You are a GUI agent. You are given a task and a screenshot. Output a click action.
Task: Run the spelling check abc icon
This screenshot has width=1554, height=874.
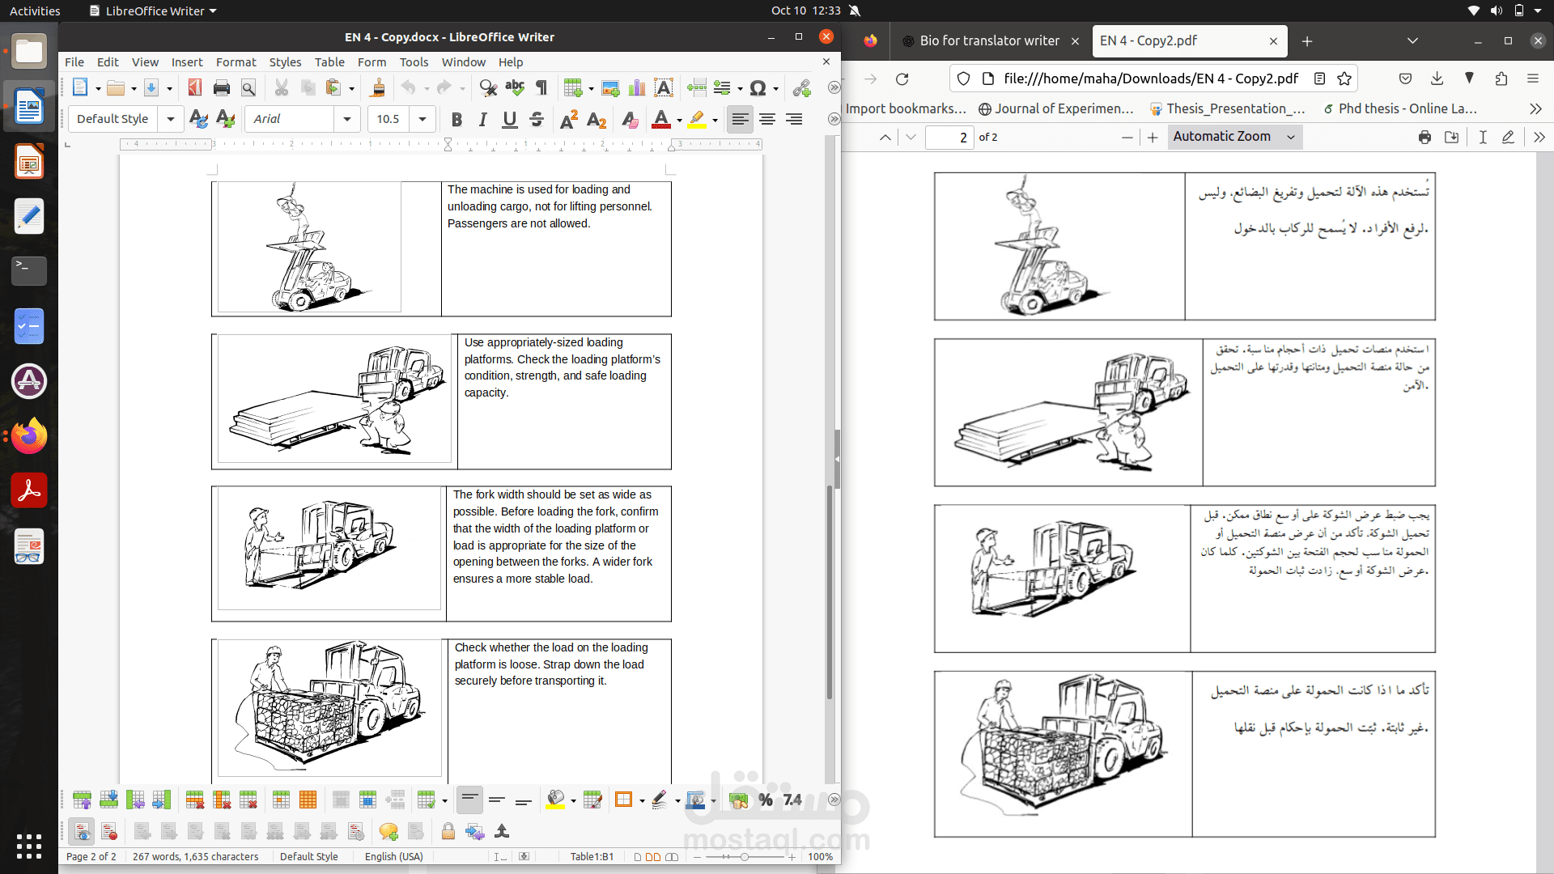pos(515,88)
